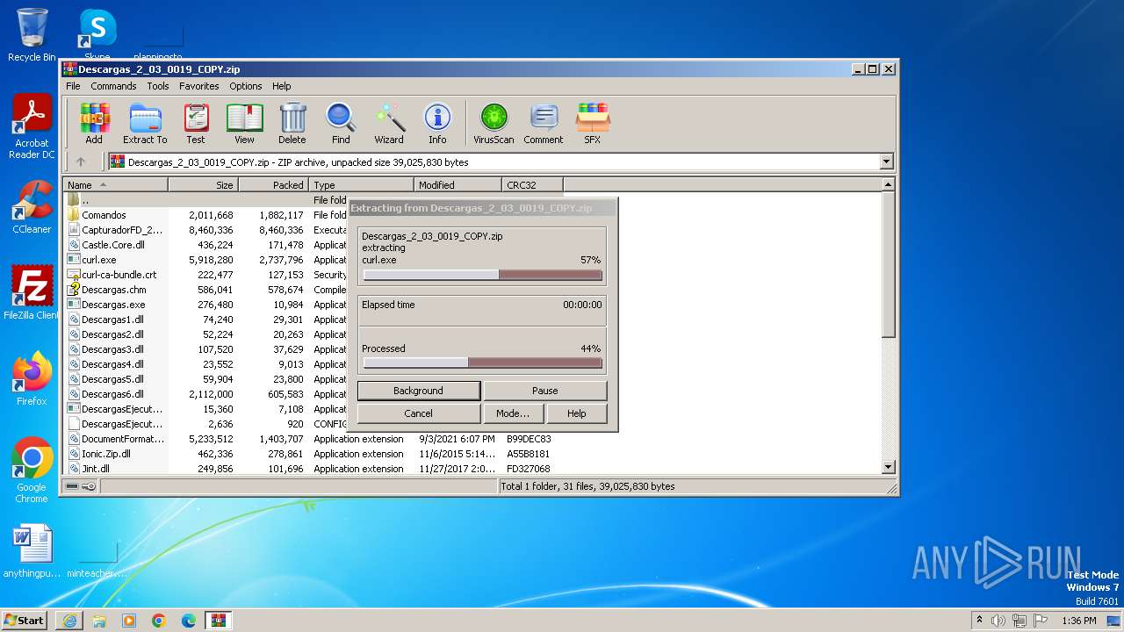1124x632 pixels.
Task: Click WinRAR icon in taskbar
Action: [x=219, y=621]
